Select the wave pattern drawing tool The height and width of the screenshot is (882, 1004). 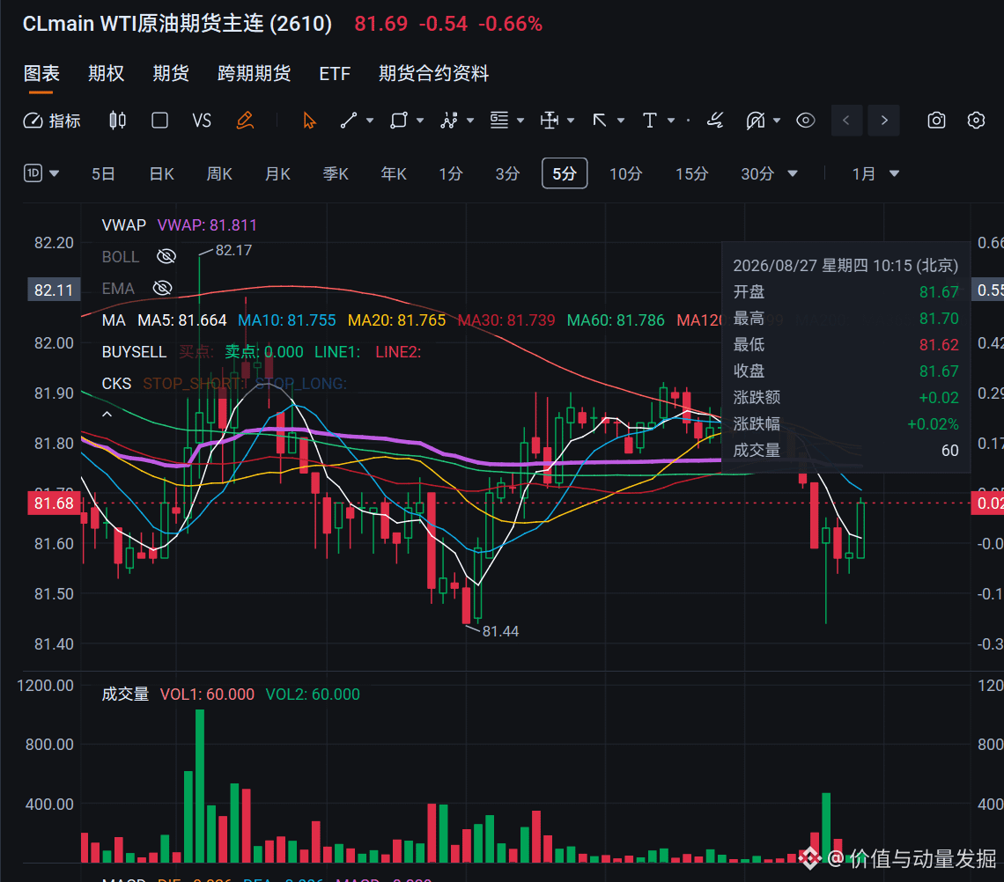point(449,121)
